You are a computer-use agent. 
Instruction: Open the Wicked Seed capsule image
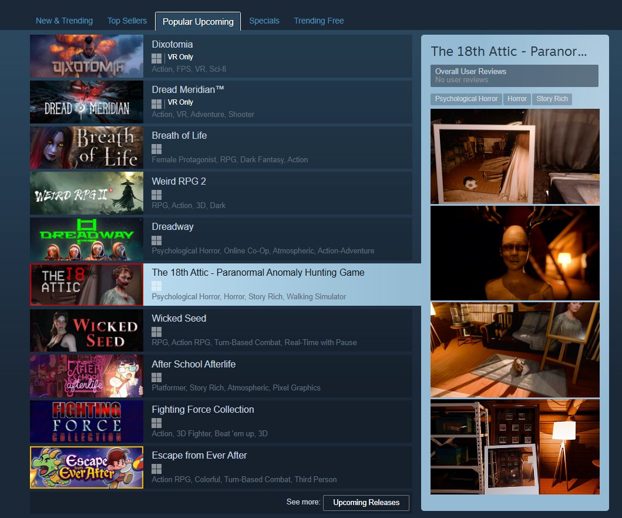(x=86, y=330)
